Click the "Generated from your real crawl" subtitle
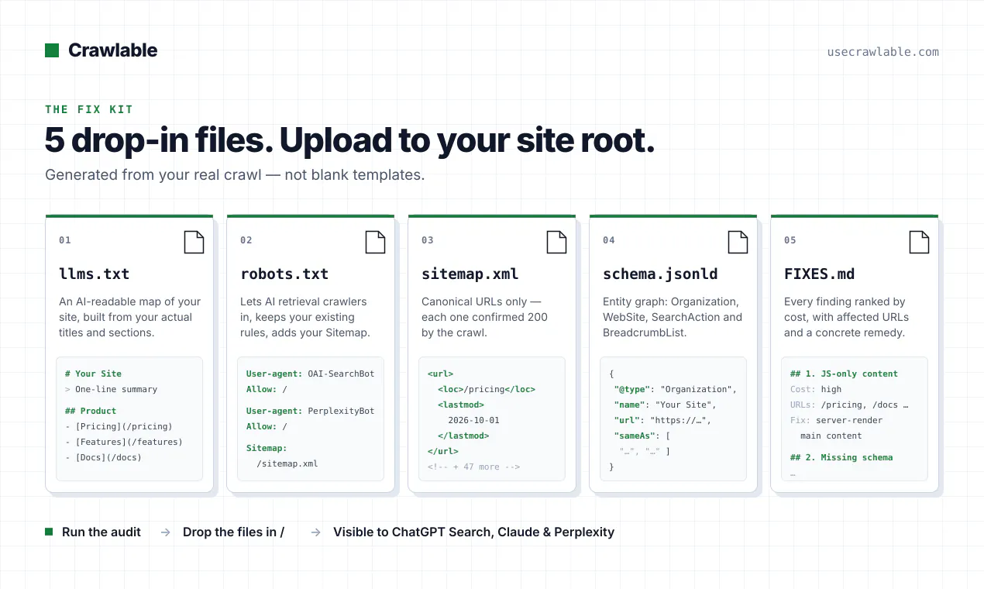This screenshot has height=589, width=984. pos(235,174)
